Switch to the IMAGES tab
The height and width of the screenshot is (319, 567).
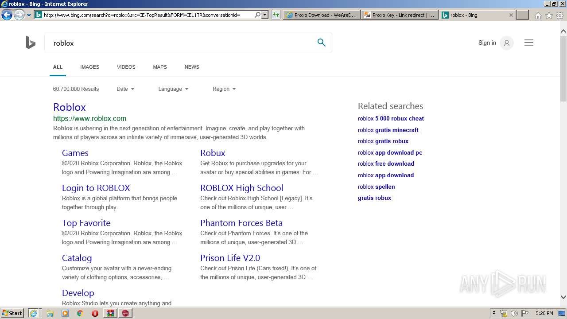tap(89, 67)
